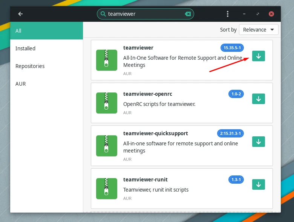This screenshot has height=222, width=294.
Task: Install the teamviewer package
Action: (x=258, y=56)
